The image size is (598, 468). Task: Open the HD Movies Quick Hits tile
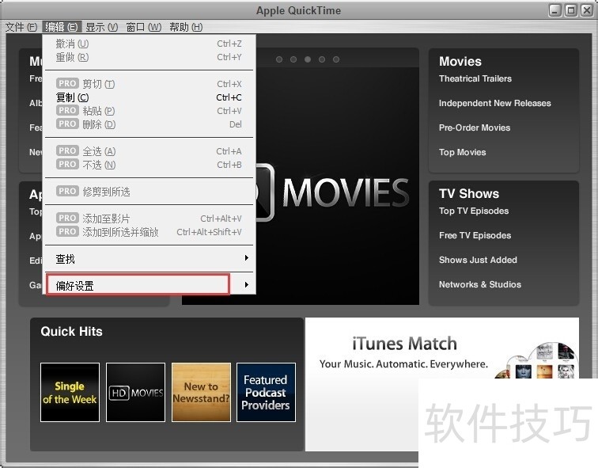pos(135,393)
